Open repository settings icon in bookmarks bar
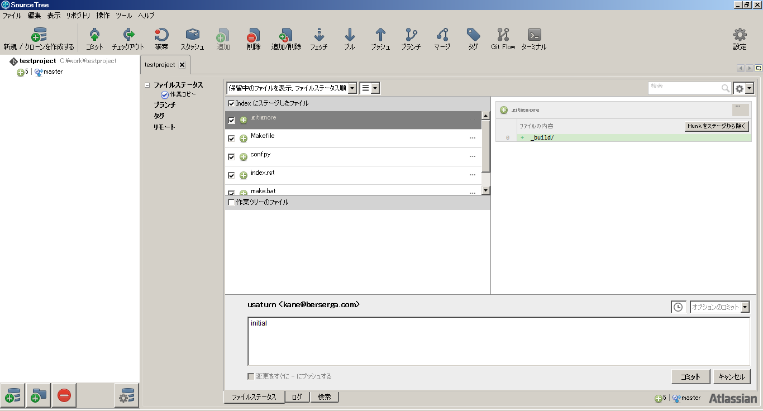This screenshot has width=763, height=411. pos(127,395)
